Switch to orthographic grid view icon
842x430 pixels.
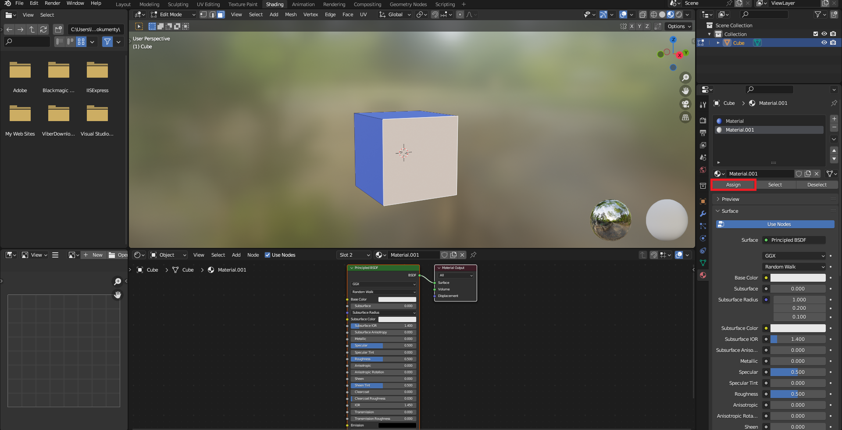(685, 117)
